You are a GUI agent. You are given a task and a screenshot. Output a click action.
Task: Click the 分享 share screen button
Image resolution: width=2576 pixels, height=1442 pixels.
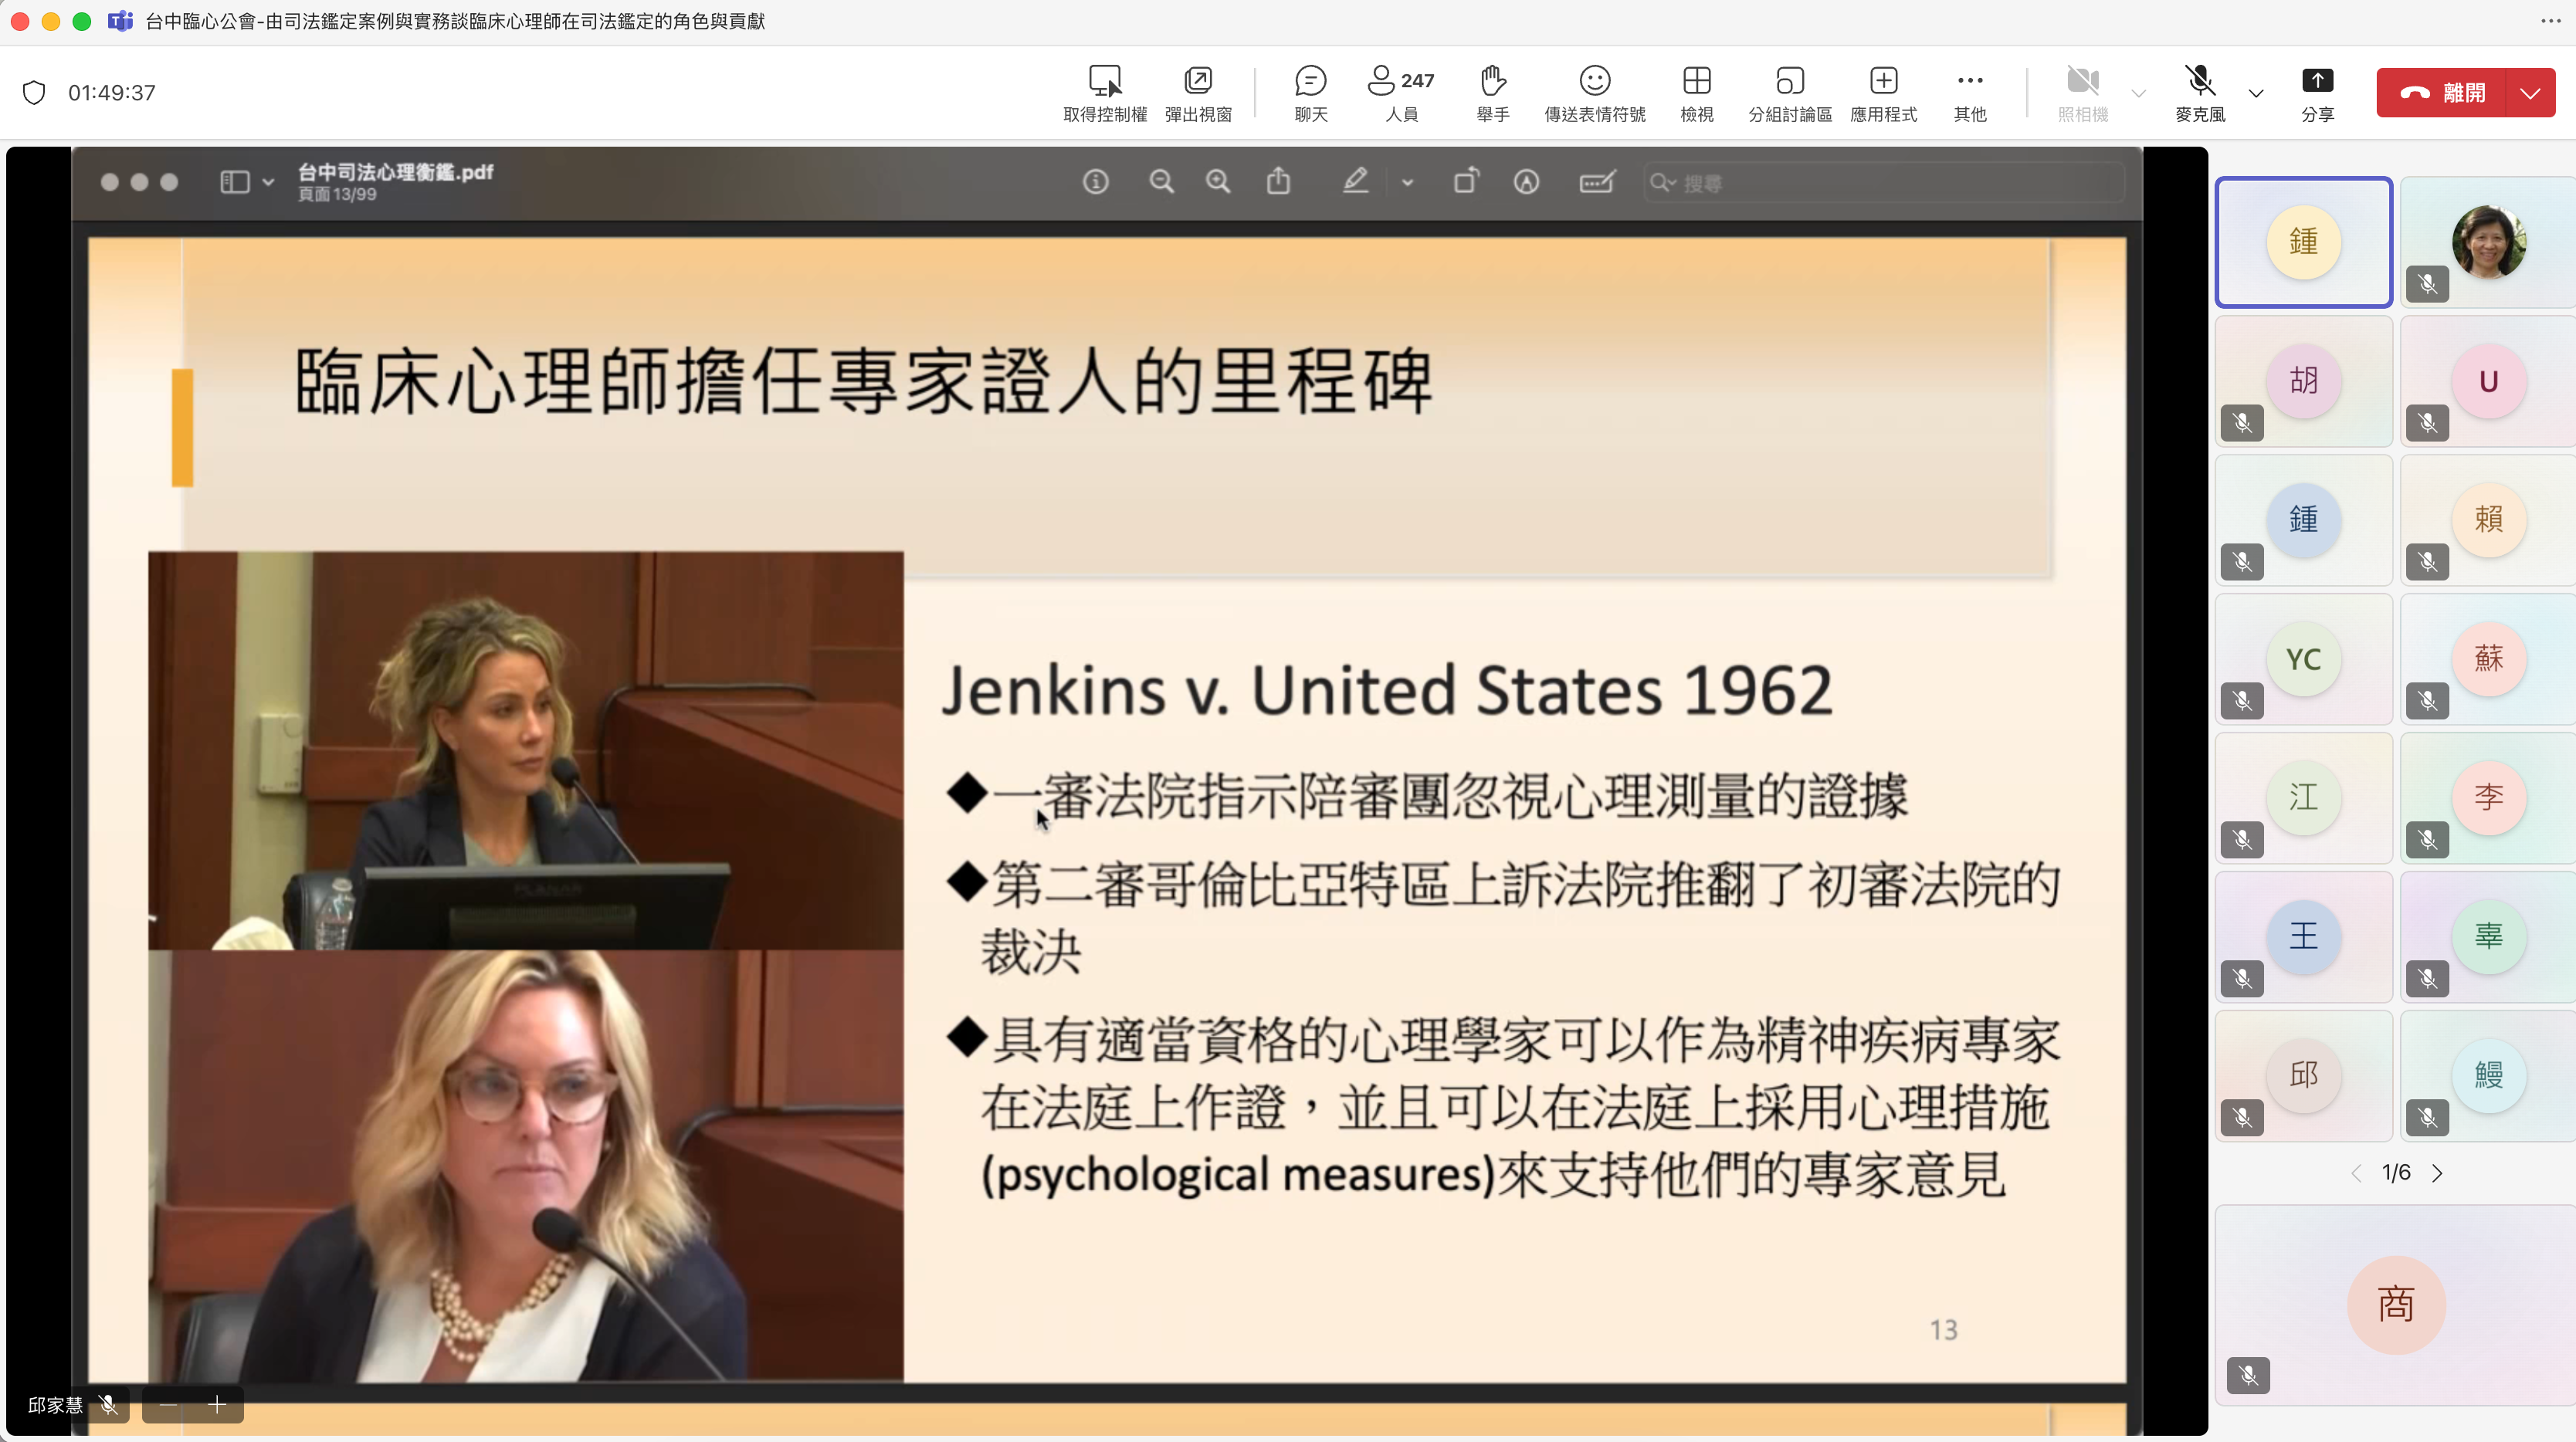click(2317, 93)
